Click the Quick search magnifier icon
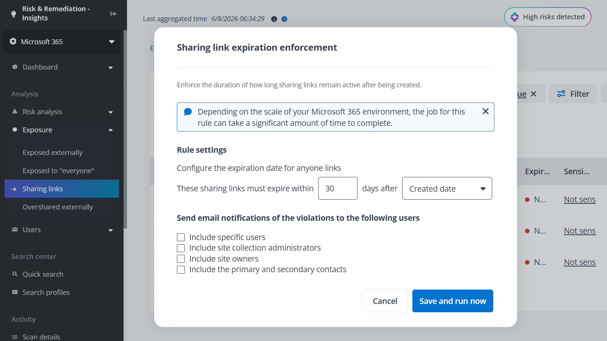This screenshot has height=341, width=607. click(x=15, y=274)
